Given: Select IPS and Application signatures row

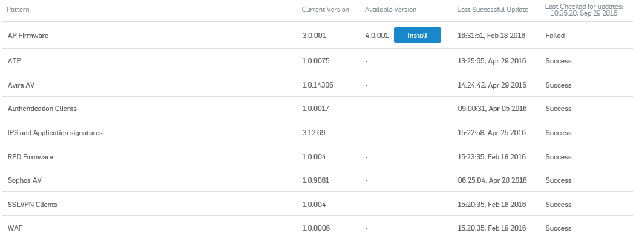Looking at the screenshot, I should 318,132.
